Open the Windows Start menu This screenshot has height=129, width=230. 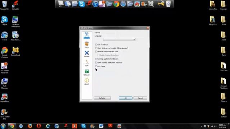3,126
